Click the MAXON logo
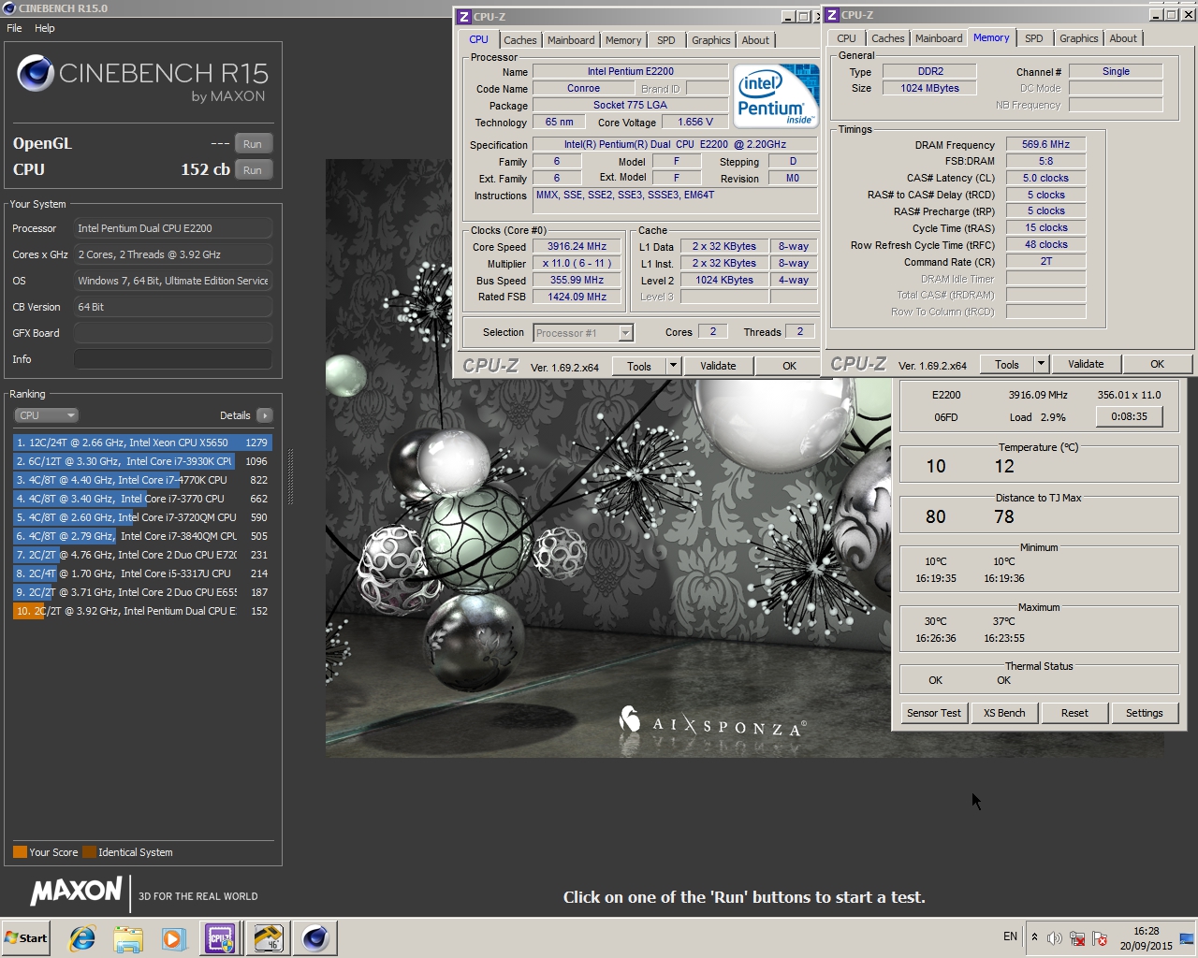The height and width of the screenshot is (958, 1198). click(77, 892)
